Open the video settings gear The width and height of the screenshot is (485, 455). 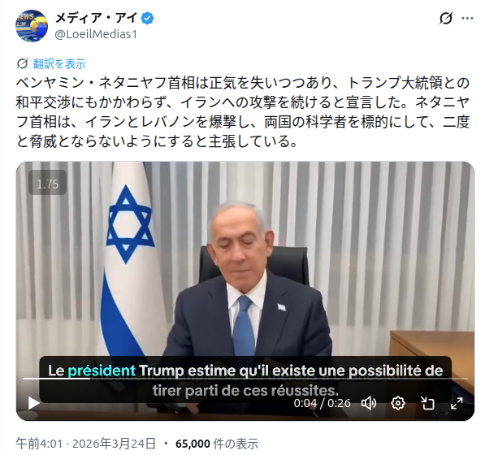[398, 403]
